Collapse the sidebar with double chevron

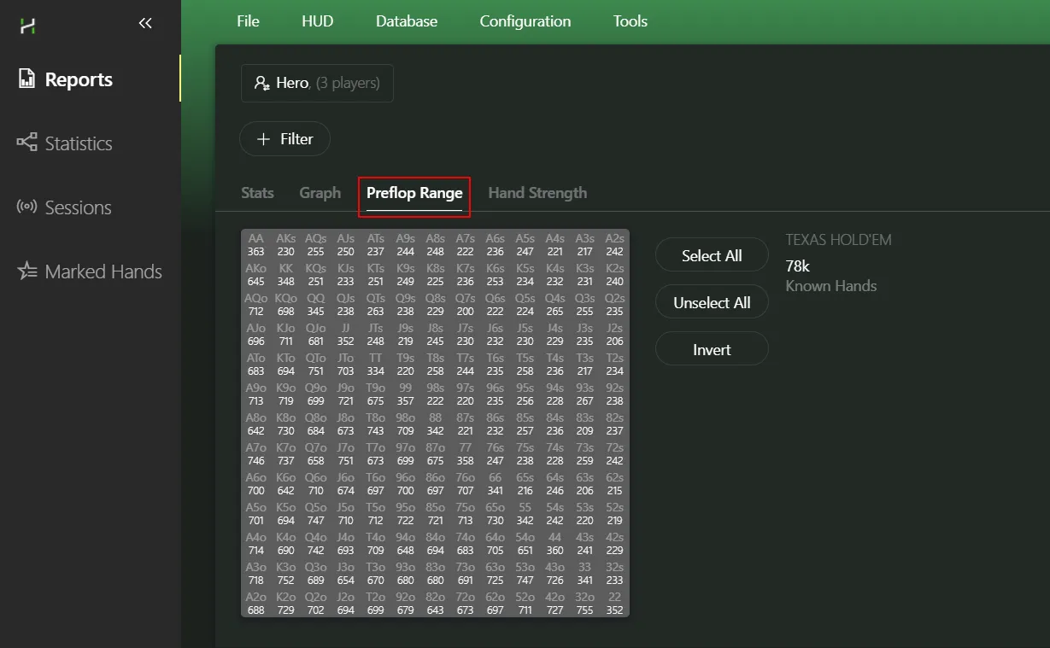click(x=145, y=24)
